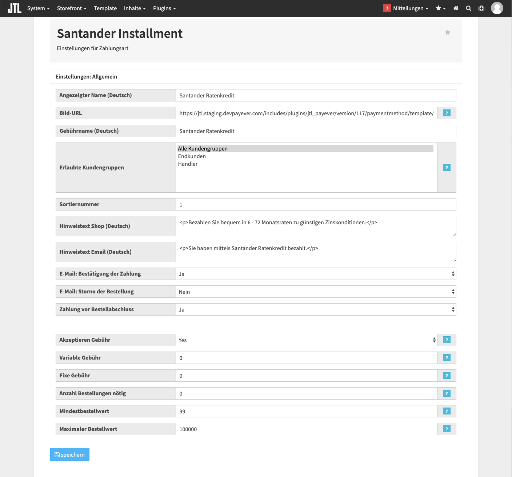The image size is (512, 477).
Task: Add page to favorites with gray star
Action: pyautogui.click(x=448, y=32)
